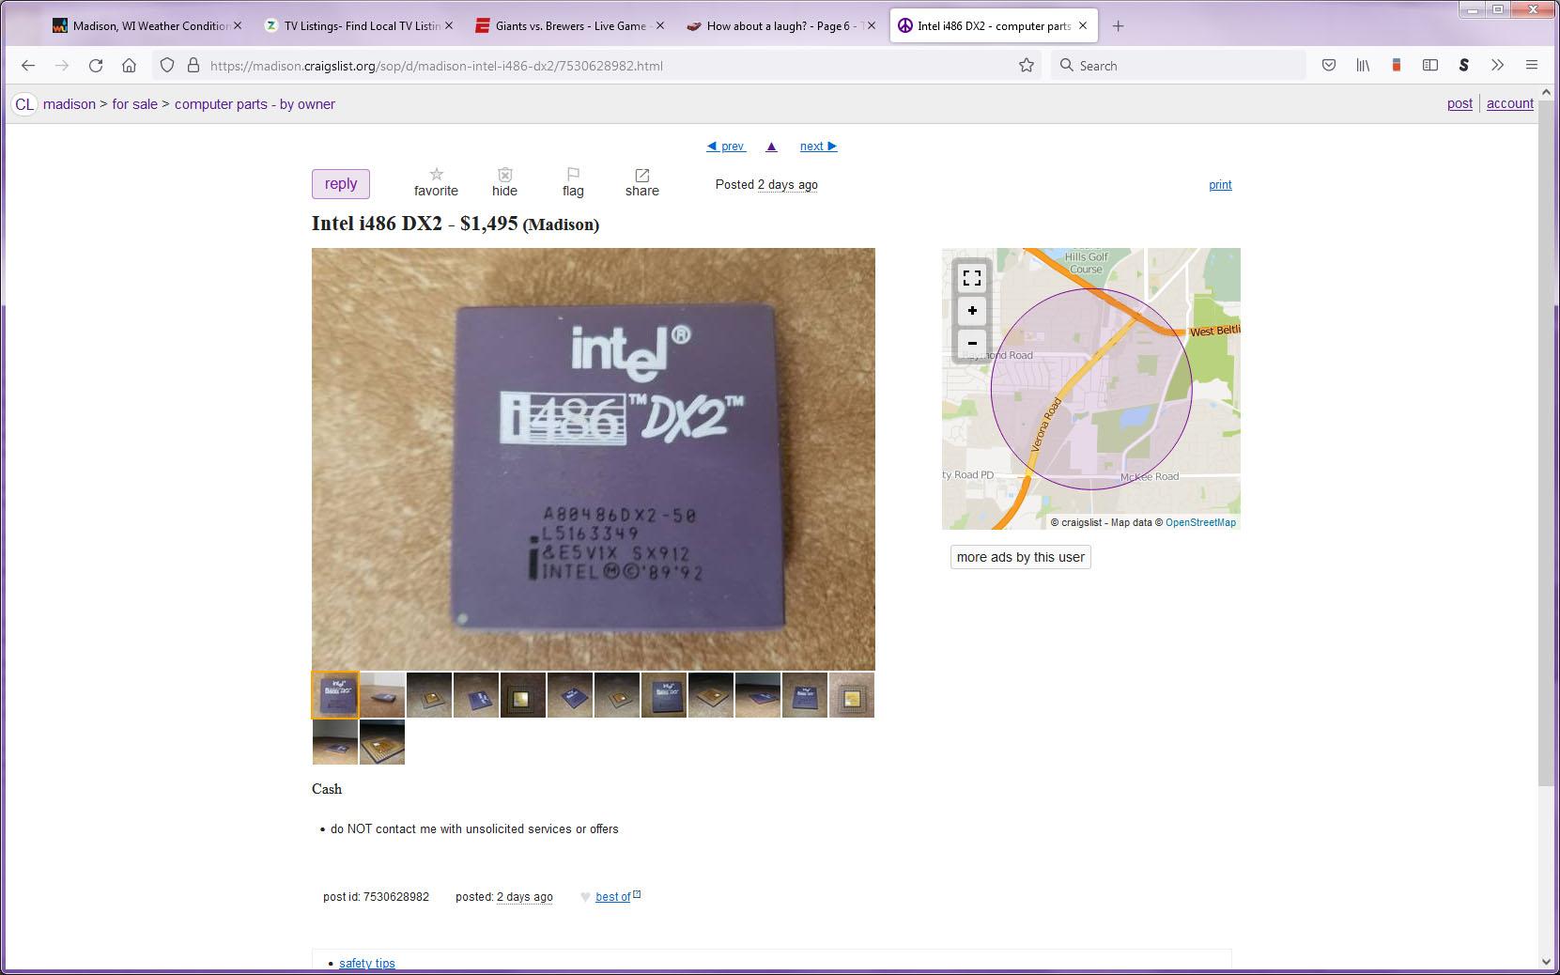Click the post link
This screenshot has height=975, width=1560.
click(x=1460, y=104)
